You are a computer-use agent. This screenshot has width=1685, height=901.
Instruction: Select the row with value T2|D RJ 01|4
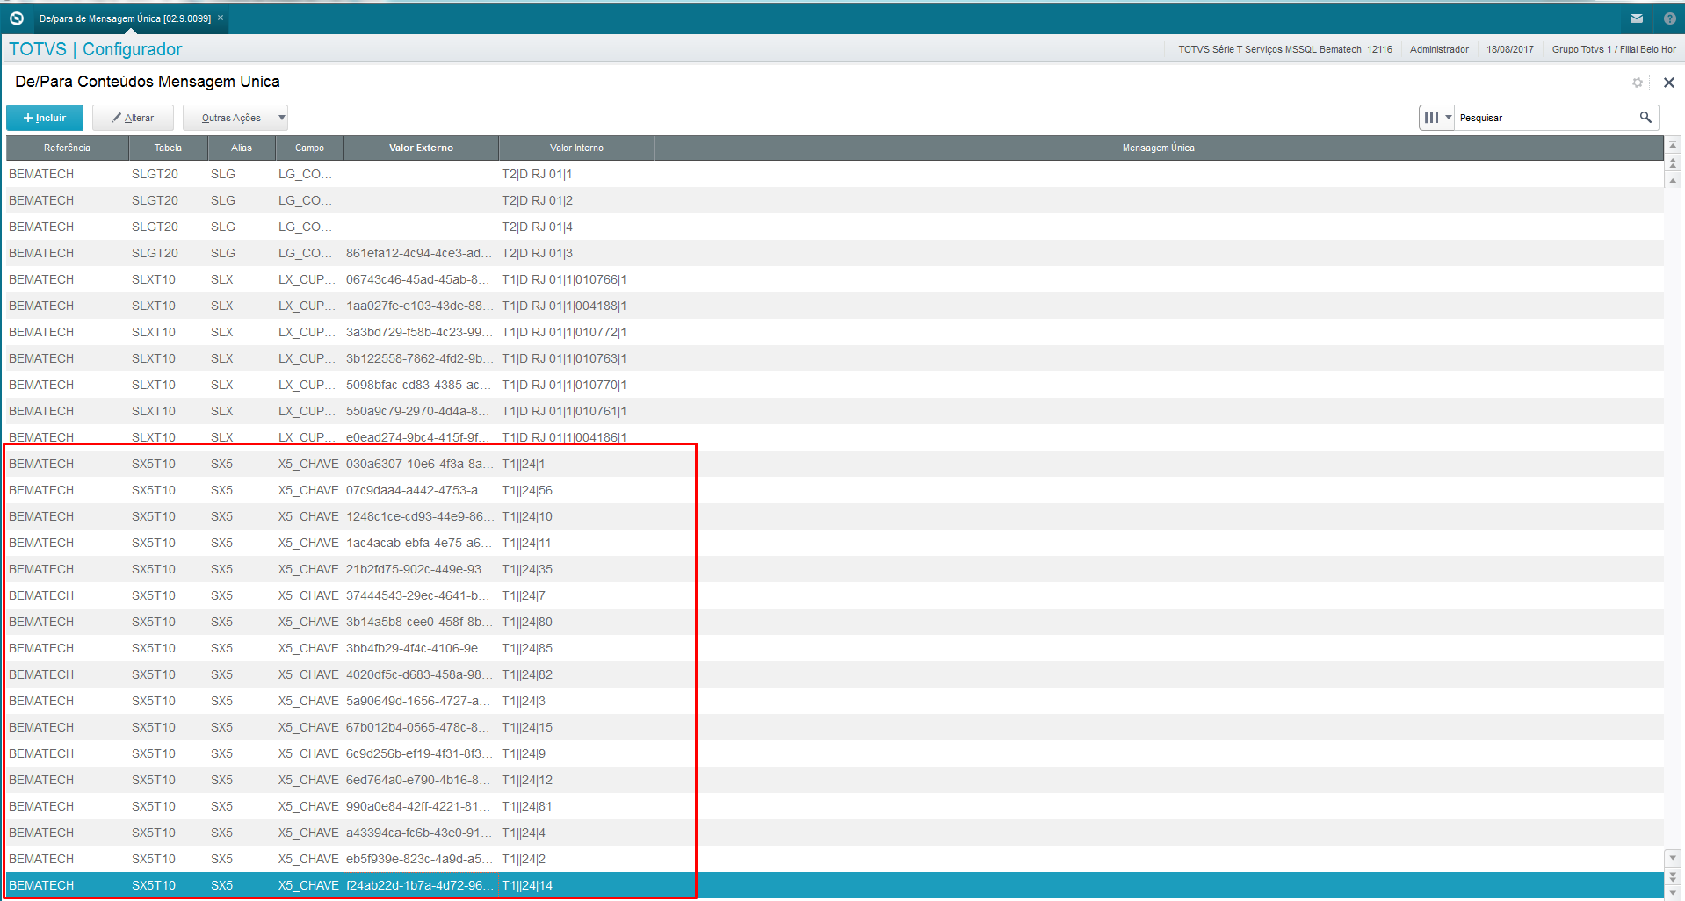(x=835, y=227)
